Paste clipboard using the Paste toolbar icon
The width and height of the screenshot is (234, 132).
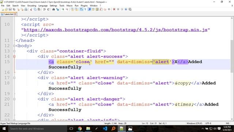coord(39,9)
